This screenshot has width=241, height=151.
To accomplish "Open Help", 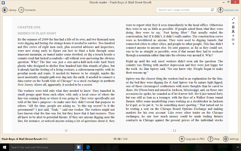I will [214, 139].
